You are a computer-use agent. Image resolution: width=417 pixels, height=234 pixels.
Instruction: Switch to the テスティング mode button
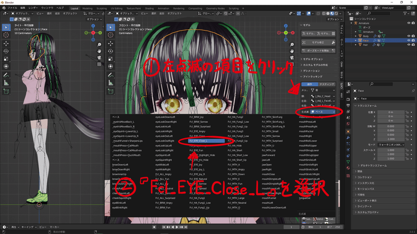click(x=327, y=84)
